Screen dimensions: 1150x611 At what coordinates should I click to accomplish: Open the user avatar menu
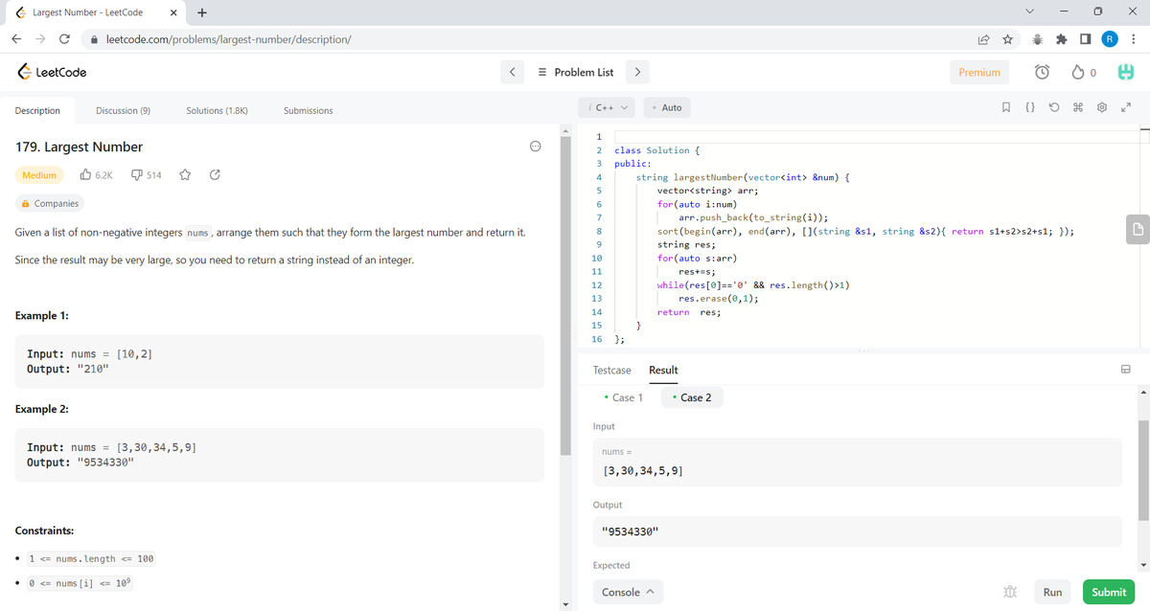click(1127, 72)
